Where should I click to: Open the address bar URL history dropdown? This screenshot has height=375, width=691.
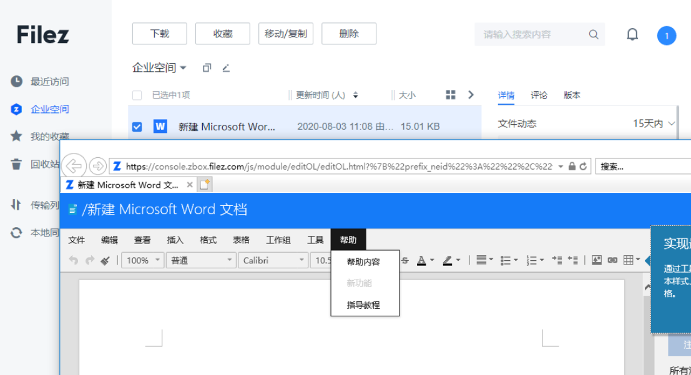tap(561, 167)
